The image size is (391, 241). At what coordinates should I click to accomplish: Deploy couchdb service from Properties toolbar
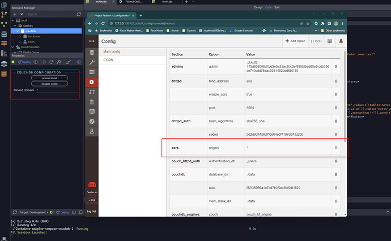click(x=24, y=62)
